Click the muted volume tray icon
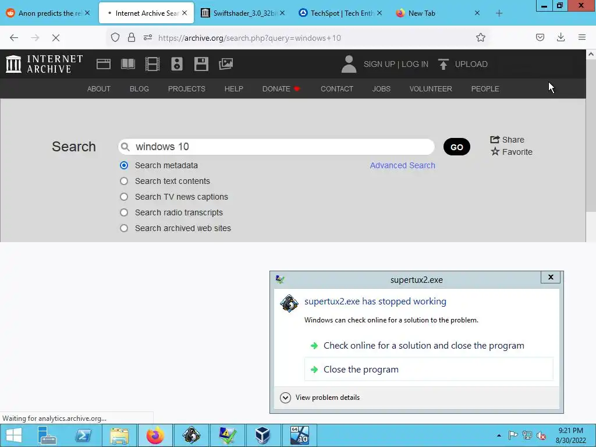Viewport: 596px width, 447px height. [541, 435]
